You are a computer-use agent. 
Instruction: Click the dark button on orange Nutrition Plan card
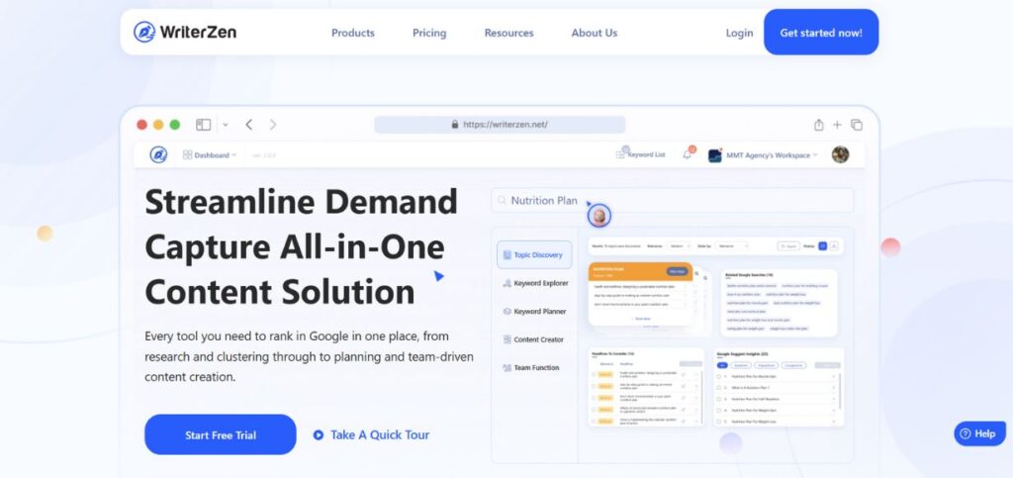[x=677, y=271]
